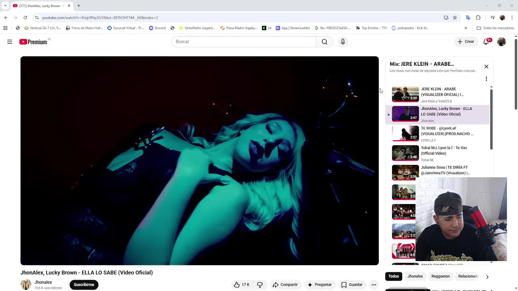Open the Chrome three-dot menu

pyautogui.click(x=512, y=17)
